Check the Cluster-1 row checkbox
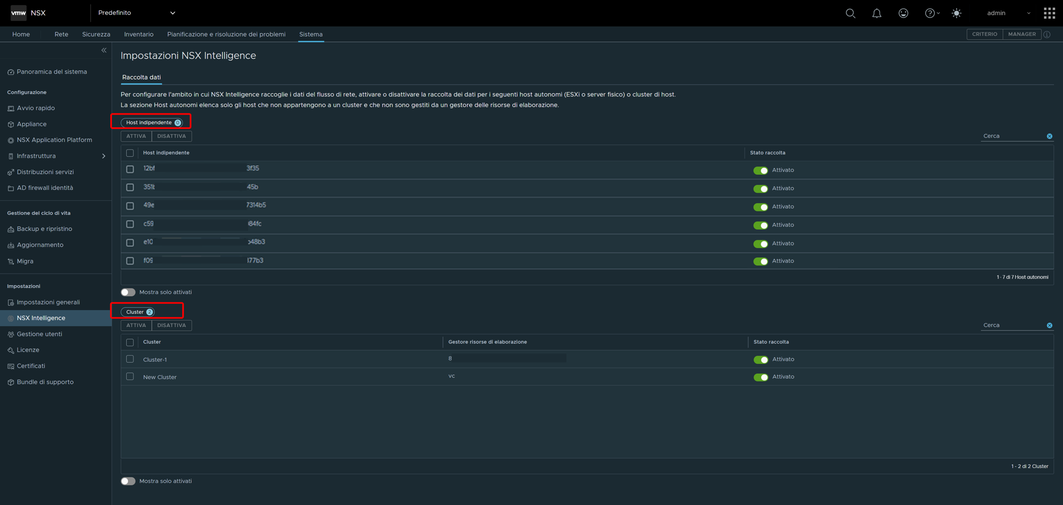The image size is (1063, 505). point(130,359)
